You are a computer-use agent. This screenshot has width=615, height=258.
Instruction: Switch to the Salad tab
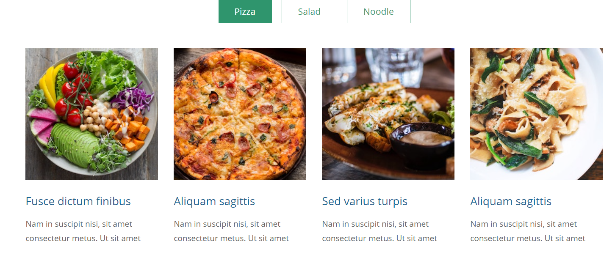[309, 11]
